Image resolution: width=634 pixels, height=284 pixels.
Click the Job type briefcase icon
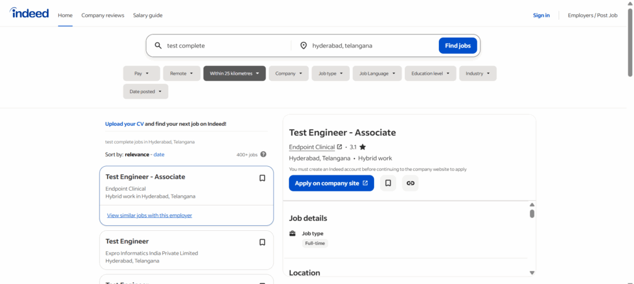pos(292,233)
